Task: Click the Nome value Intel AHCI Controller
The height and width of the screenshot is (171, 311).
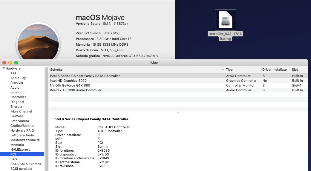Action: (114, 127)
